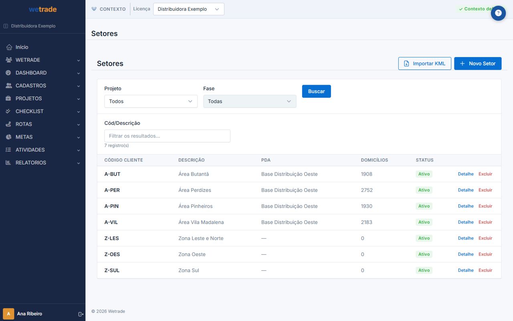Open the RELATORIOS menu item
513x321 pixels.
(x=42, y=163)
